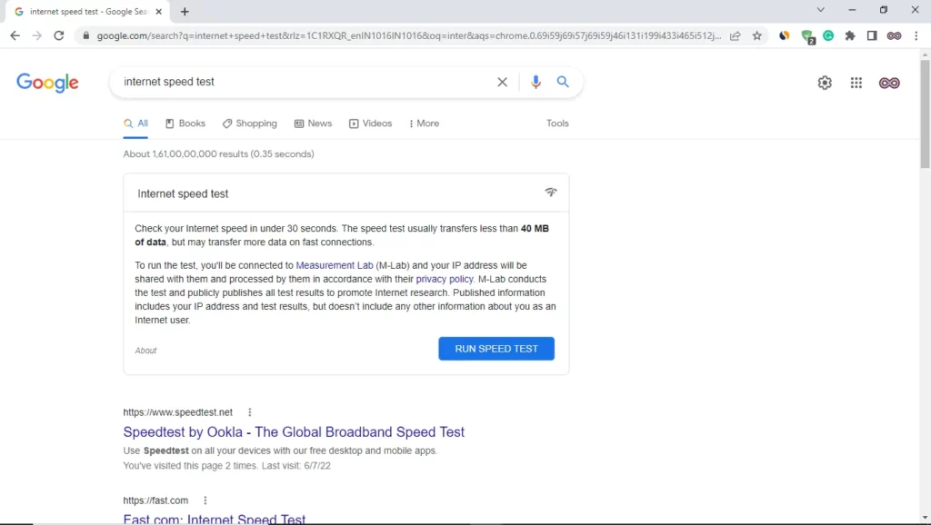The image size is (931, 525).
Task: Close the internet speed test tab
Action: (158, 11)
